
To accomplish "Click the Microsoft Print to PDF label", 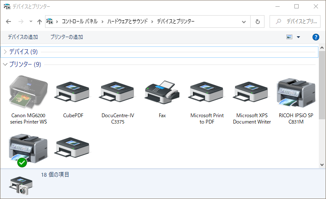I will tap(207, 118).
